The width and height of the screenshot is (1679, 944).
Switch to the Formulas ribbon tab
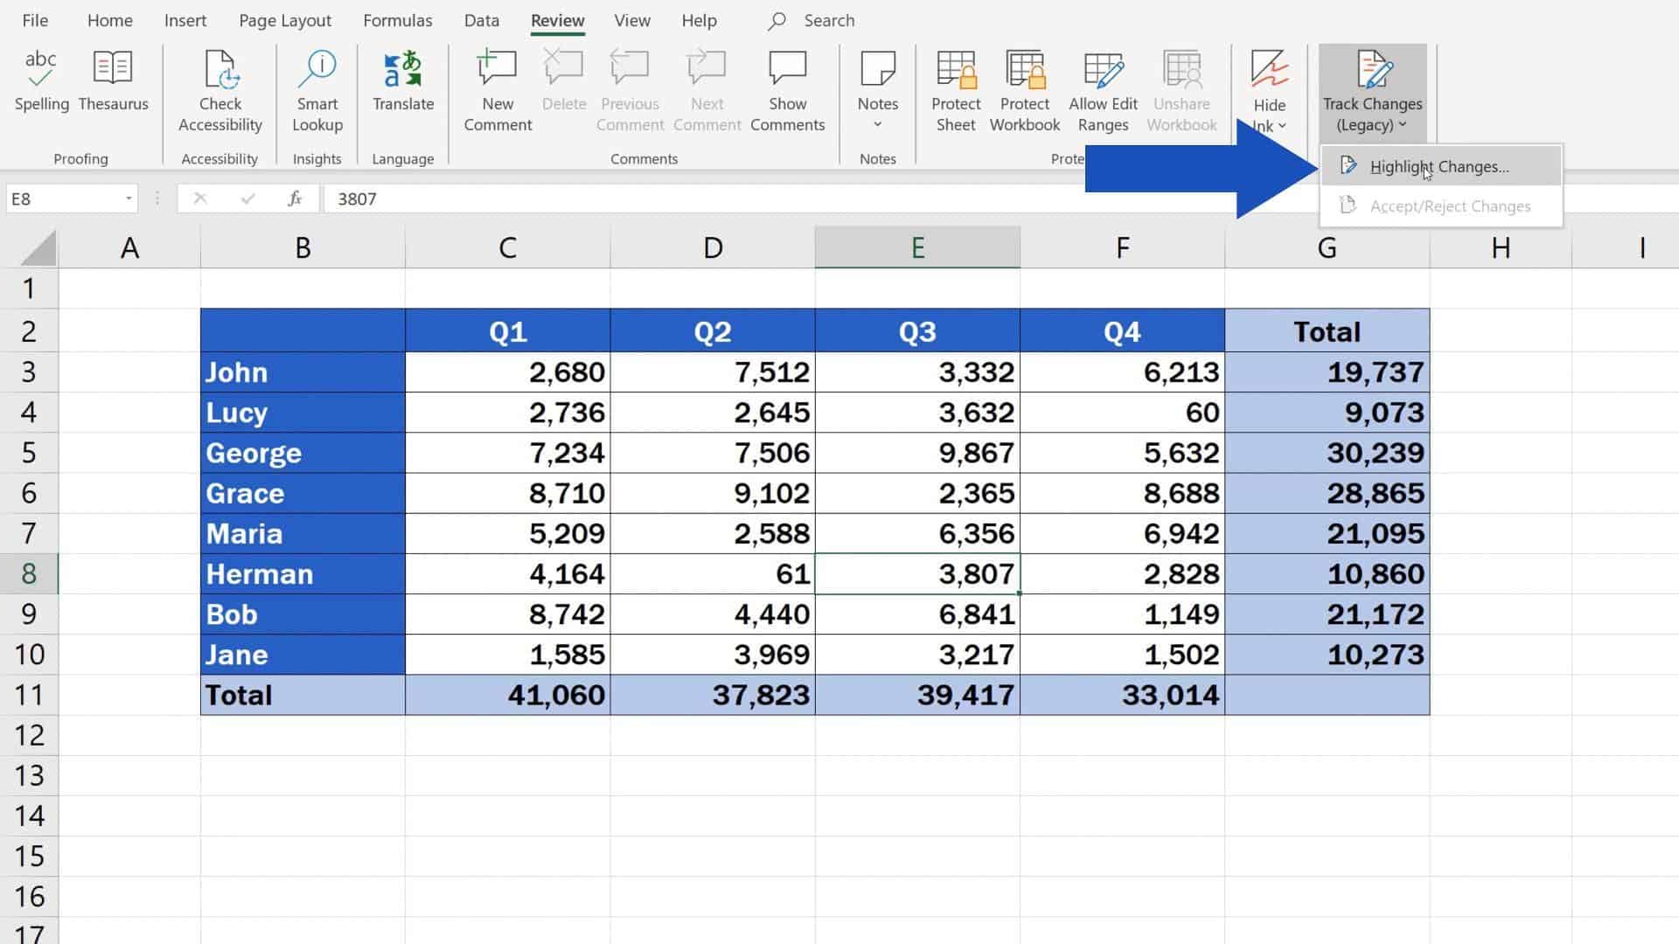(x=397, y=20)
